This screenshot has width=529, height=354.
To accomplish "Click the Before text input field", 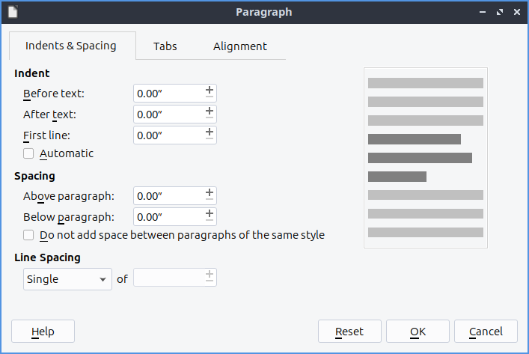I will click(x=168, y=94).
